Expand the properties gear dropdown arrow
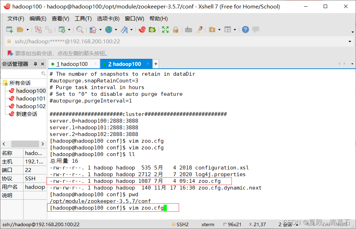 click(69, 30)
